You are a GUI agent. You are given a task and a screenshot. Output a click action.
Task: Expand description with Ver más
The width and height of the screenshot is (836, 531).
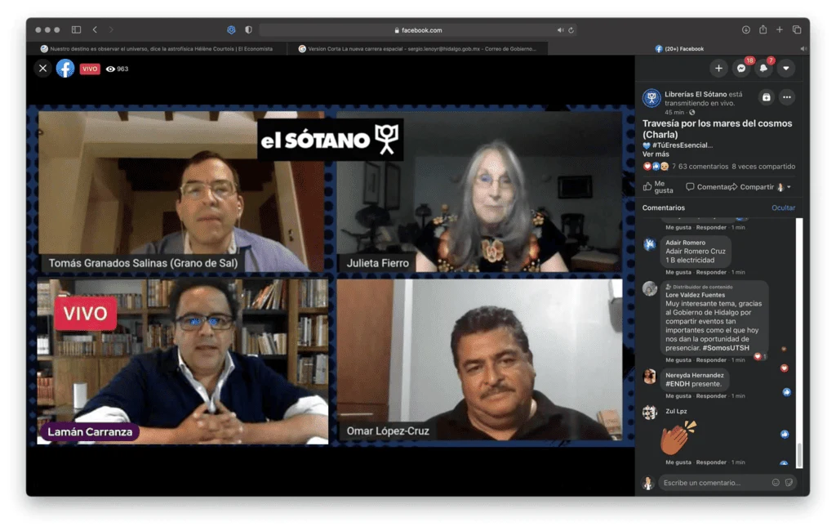pyautogui.click(x=656, y=154)
